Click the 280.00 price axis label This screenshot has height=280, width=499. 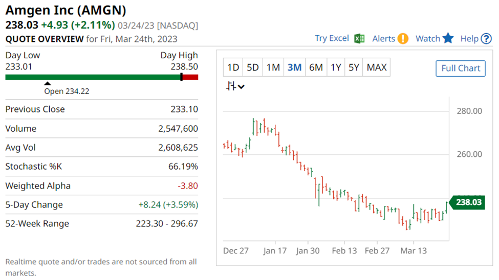click(469, 111)
